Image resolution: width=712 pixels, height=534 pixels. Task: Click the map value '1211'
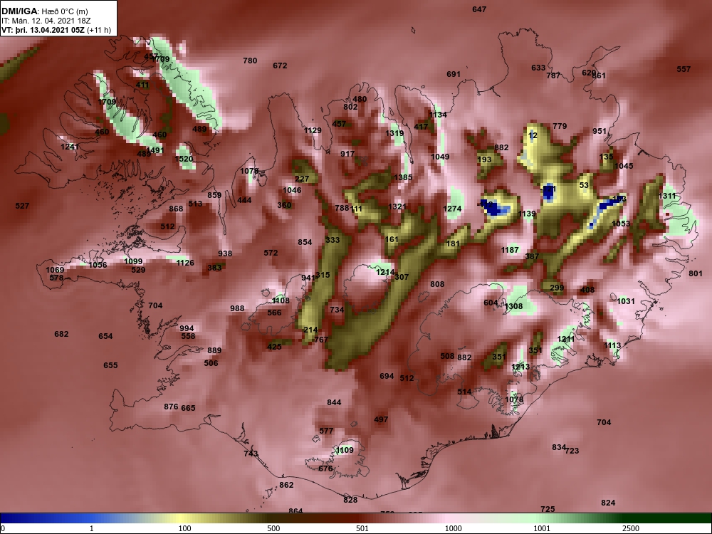point(566,339)
